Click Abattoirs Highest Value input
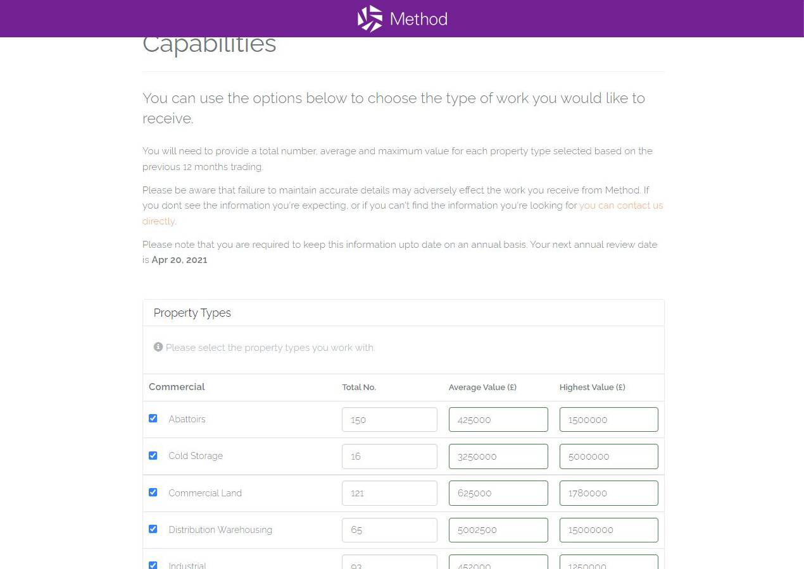 point(609,420)
